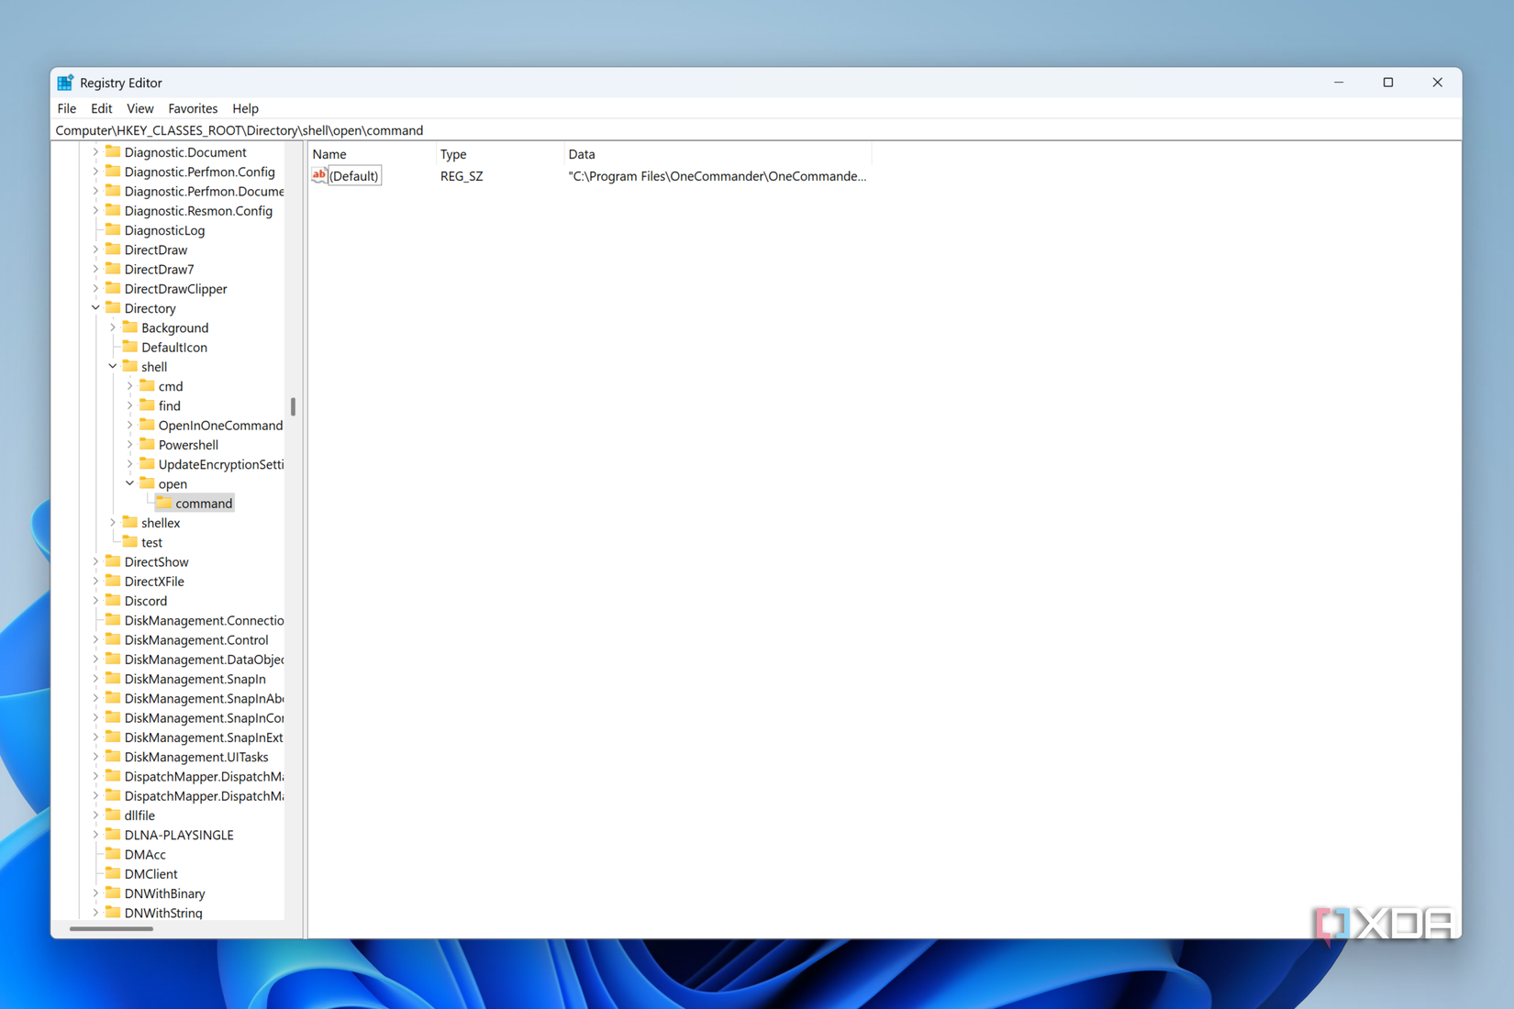Expand the shellex key
Screen dimensions: 1514x1009
[x=112, y=522]
